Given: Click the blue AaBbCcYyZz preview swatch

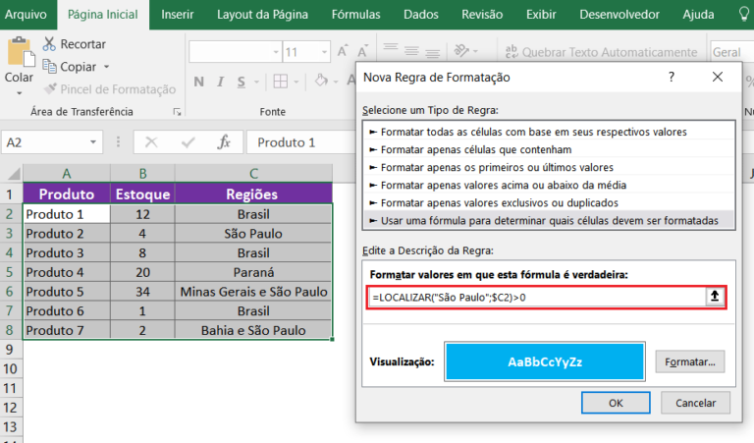Looking at the screenshot, I should [544, 361].
